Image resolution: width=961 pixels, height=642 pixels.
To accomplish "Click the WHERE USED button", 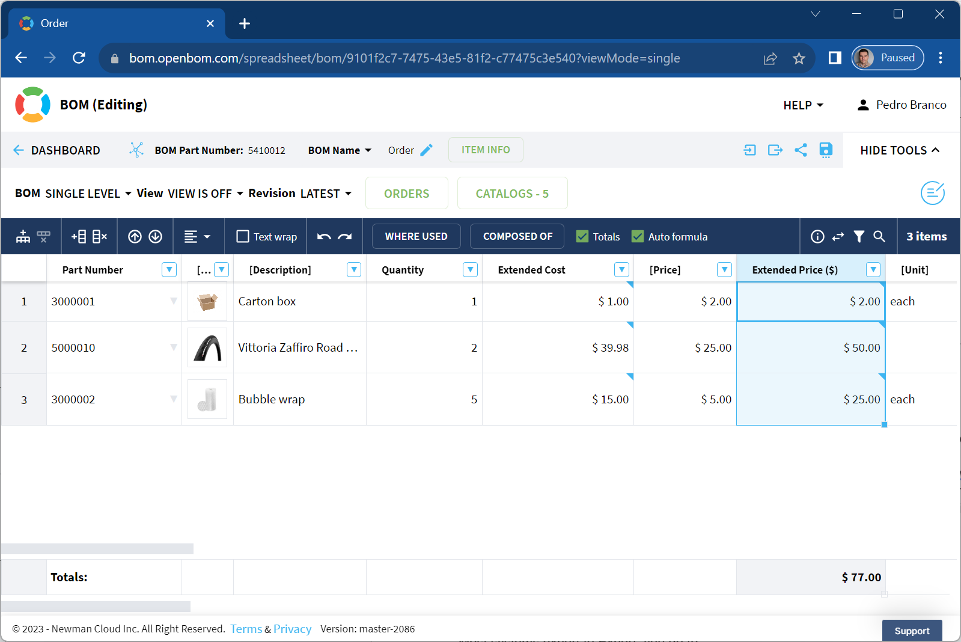I will click(416, 237).
